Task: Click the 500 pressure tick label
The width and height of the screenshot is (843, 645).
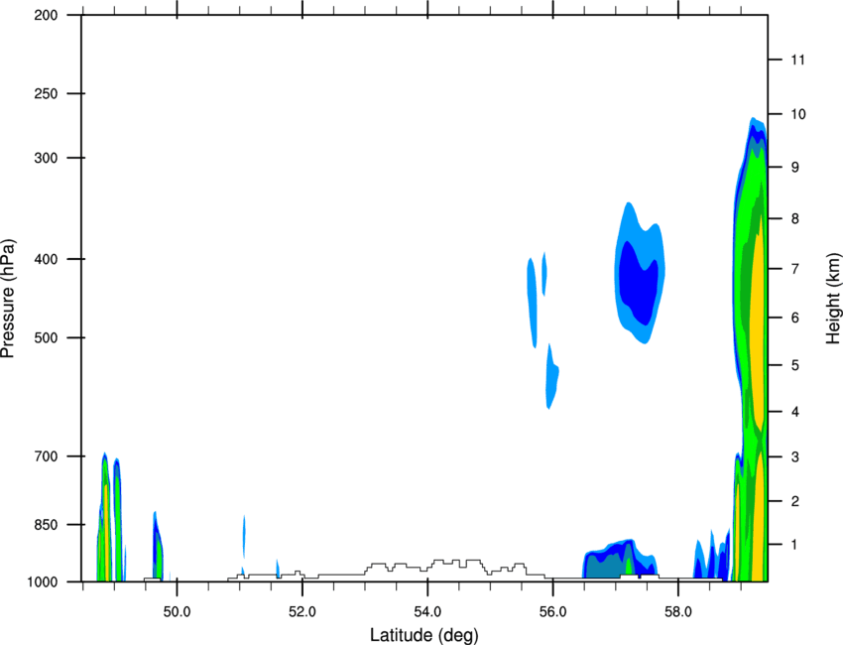Action: (x=46, y=337)
